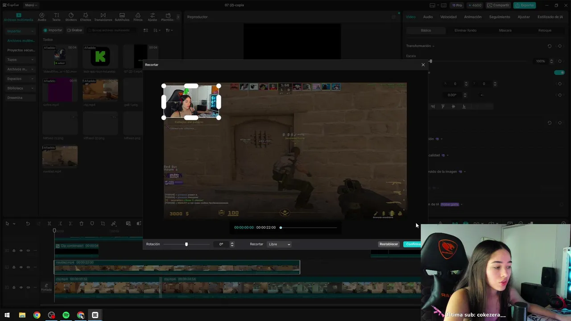Expand the Espacios sidebar section
This screenshot has width=571, height=321.
(x=21, y=79)
